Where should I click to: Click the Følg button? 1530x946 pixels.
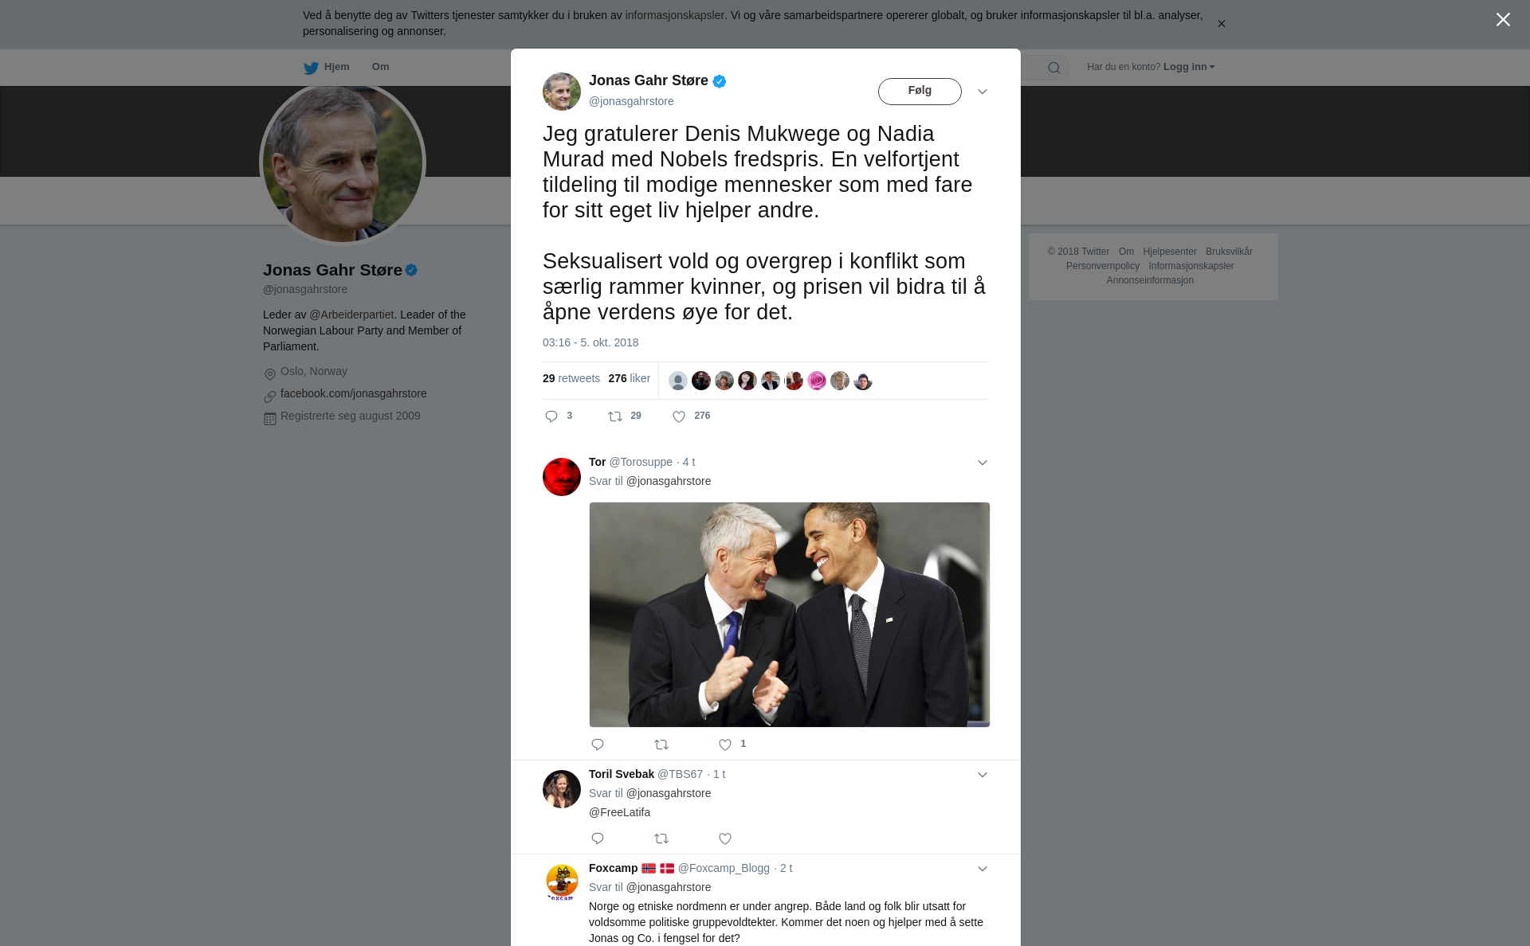pyautogui.click(x=920, y=91)
